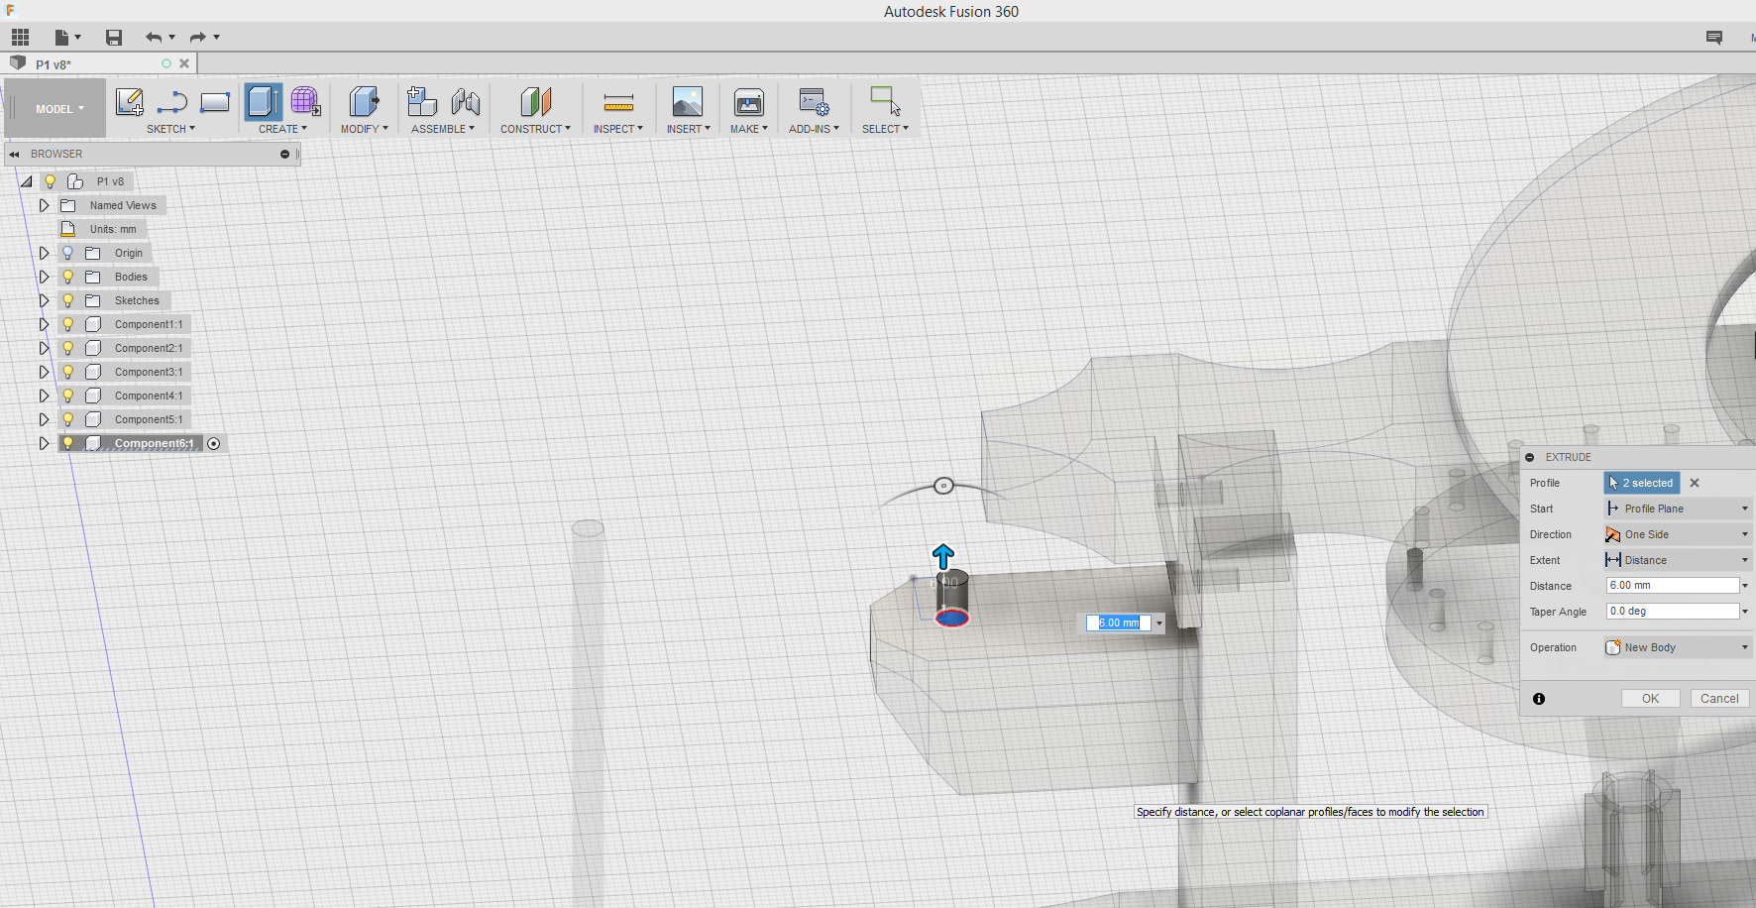Click the Taper Angle 0.0 deg field
The image size is (1756, 908).
(1673, 612)
